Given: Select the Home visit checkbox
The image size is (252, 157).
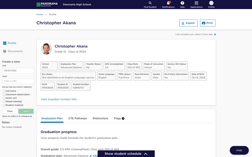Looking at the screenshot, I should 4,98.
